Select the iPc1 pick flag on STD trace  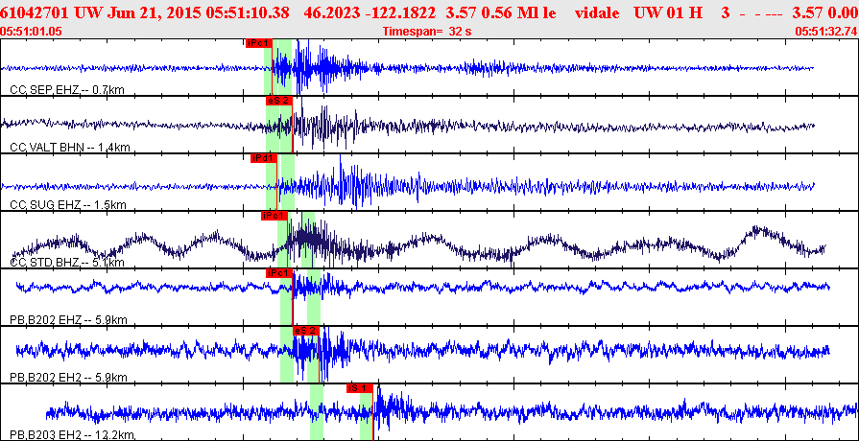[274, 216]
